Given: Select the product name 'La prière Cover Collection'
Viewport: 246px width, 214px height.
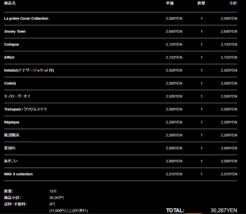Looking at the screenshot, I should coord(26,18).
